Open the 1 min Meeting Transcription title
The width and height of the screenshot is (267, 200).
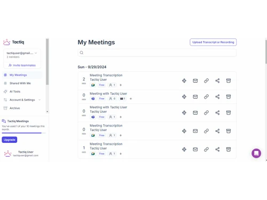106,144
